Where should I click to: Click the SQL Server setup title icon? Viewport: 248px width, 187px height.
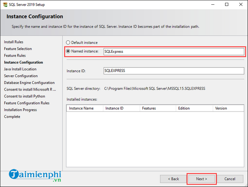5,4
